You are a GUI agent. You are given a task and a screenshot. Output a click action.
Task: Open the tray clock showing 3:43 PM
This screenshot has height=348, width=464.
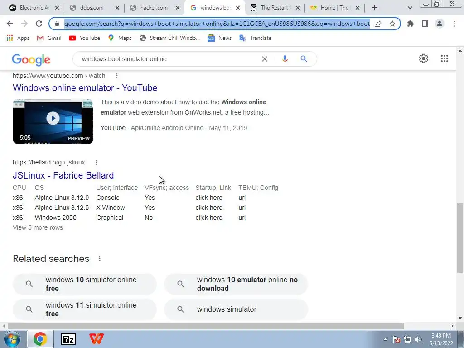[x=441, y=339]
